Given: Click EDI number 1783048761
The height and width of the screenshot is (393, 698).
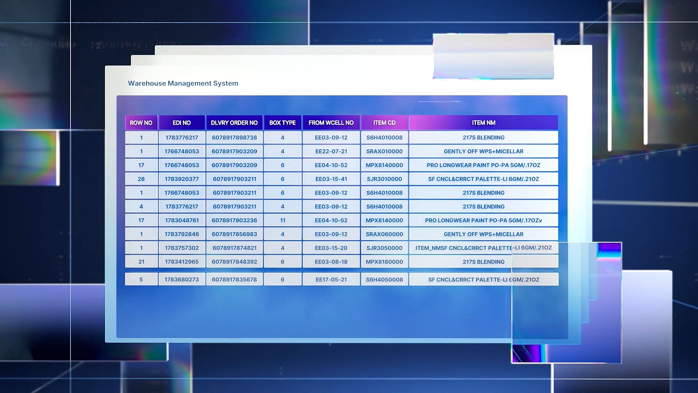Looking at the screenshot, I should 182,221.
